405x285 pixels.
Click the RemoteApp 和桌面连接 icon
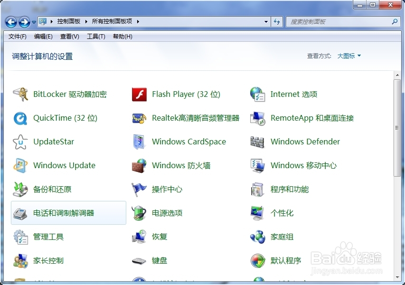tap(257, 118)
